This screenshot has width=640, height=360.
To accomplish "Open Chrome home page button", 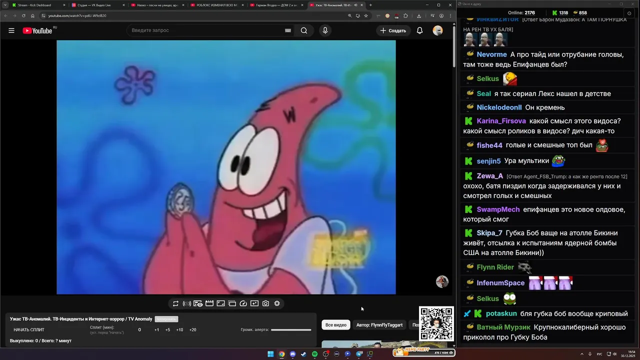I will point(32,15).
